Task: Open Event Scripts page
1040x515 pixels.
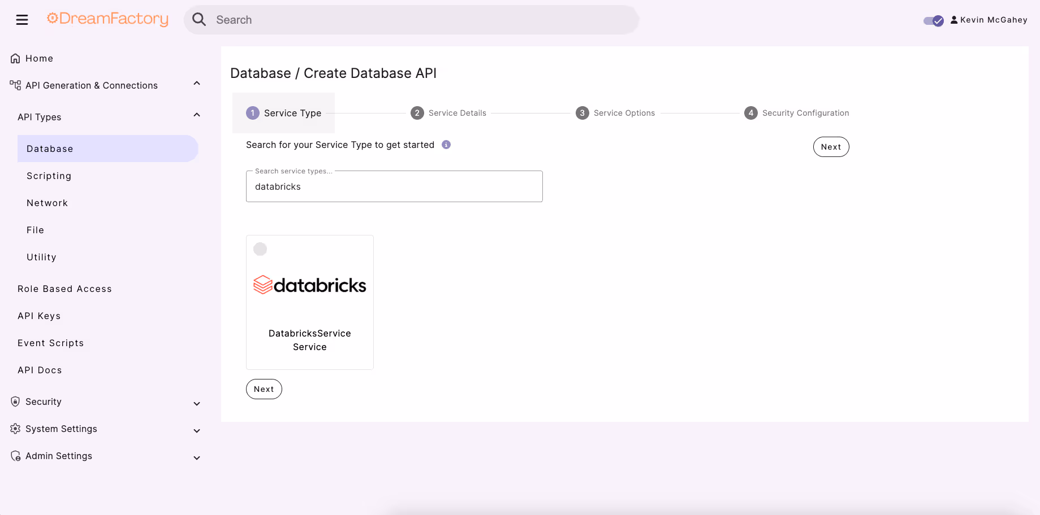Action: click(x=50, y=343)
